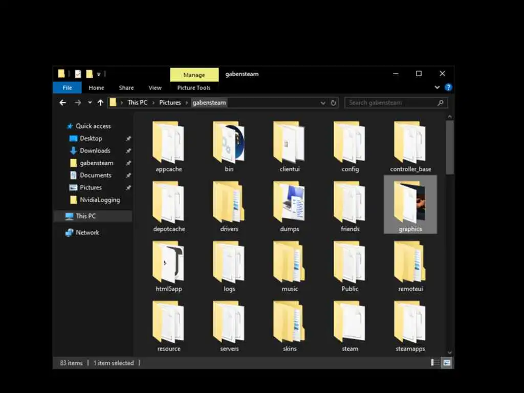Viewport: 524px width, 393px height.
Task: Expand the address bar history dropdown
Action: 323,103
